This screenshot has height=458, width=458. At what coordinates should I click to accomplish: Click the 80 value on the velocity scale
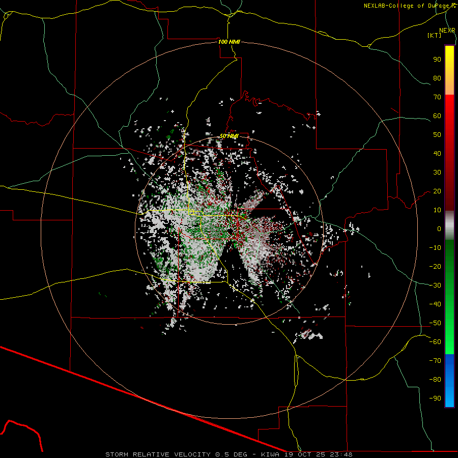pyautogui.click(x=437, y=78)
